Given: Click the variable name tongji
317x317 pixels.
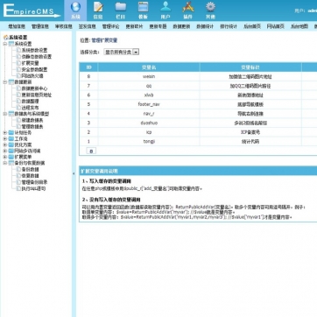Looking at the screenshot, I should (149, 142).
